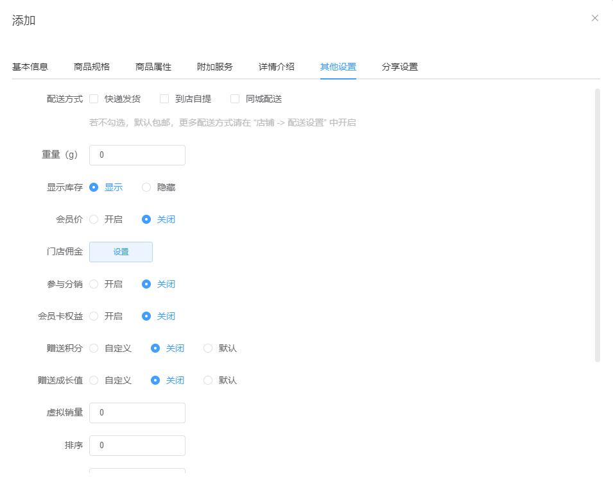Choose 开启 for 会员卡权益

pyautogui.click(x=94, y=316)
